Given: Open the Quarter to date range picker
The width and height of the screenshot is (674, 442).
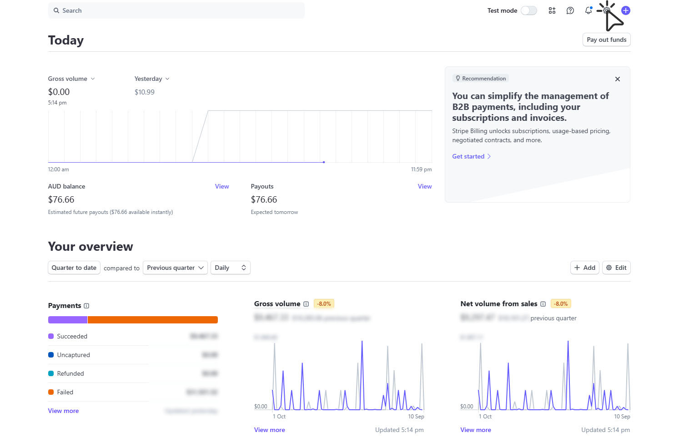Looking at the screenshot, I should click(74, 268).
